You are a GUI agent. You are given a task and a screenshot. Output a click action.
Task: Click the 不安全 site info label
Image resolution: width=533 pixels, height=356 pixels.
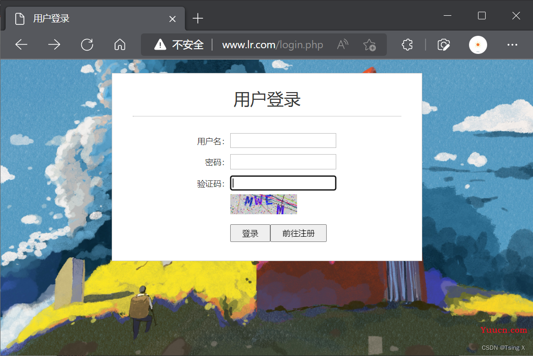click(188, 44)
